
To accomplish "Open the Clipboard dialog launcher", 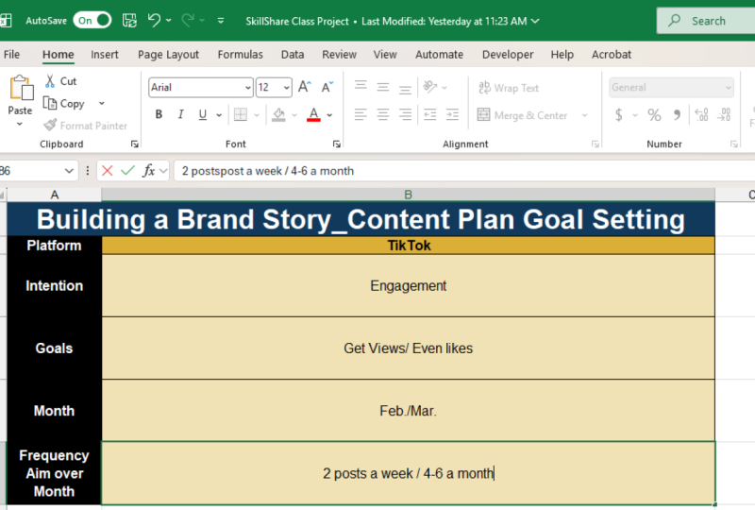I will tap(135, 144).
